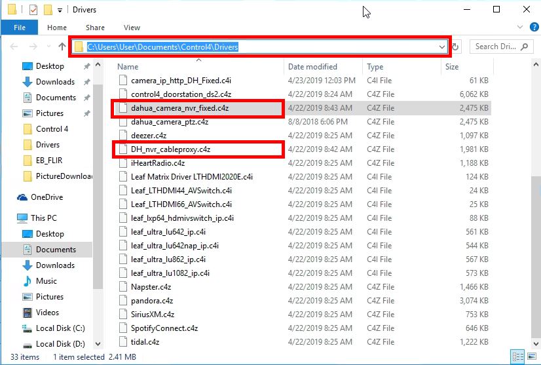Select Leaf Matrix Driver LTHDMI2020E.c4i file
The width and height of the screenshot is (541, 365).
[x=192, y=177]
